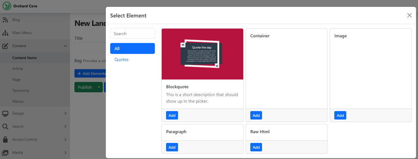Viewport: 418px width, 159px height.
Task: Click the Paragraph card title
Action: [x=176, y=132]
